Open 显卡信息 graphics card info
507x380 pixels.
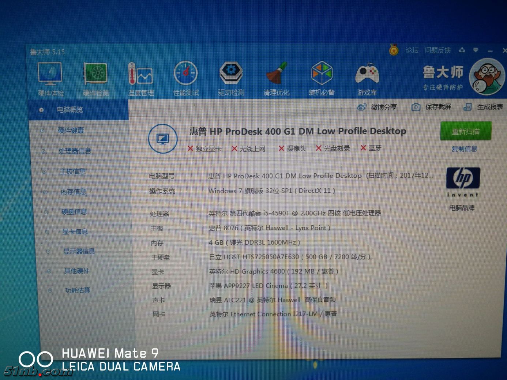pyautogui.click(x=75, y=232)
